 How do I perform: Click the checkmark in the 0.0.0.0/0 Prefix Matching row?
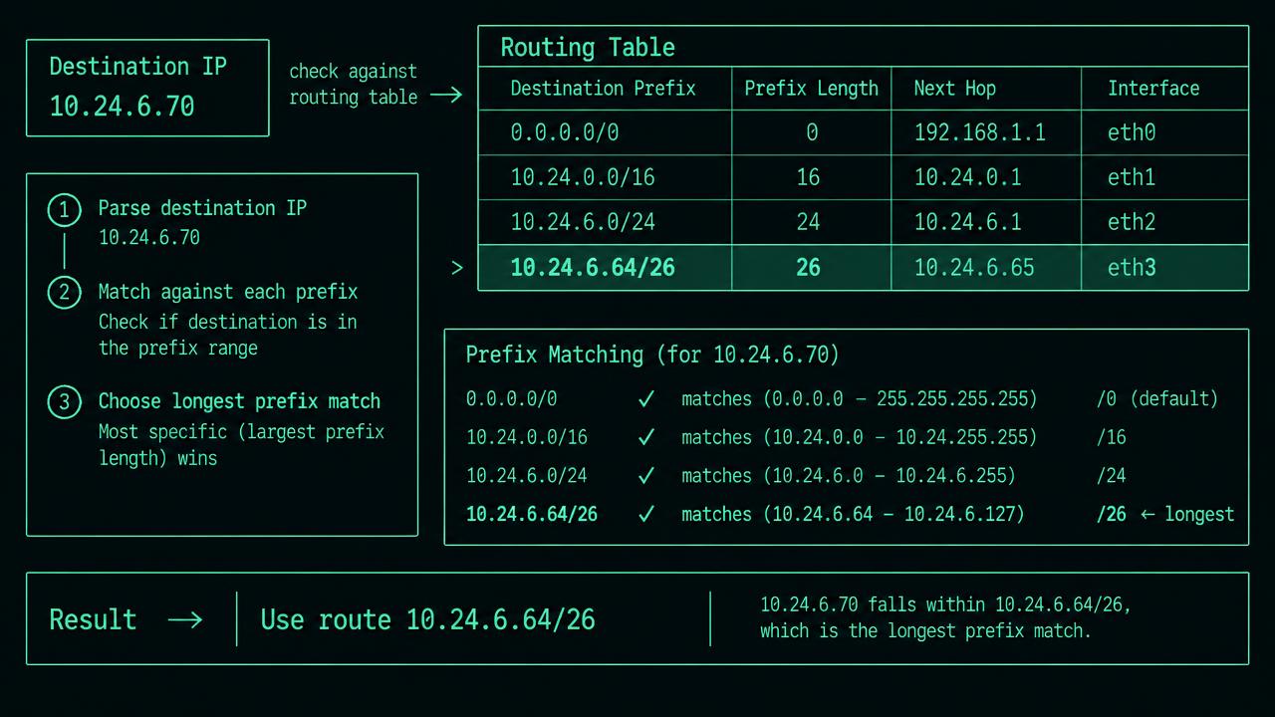[x=646, y=399]
